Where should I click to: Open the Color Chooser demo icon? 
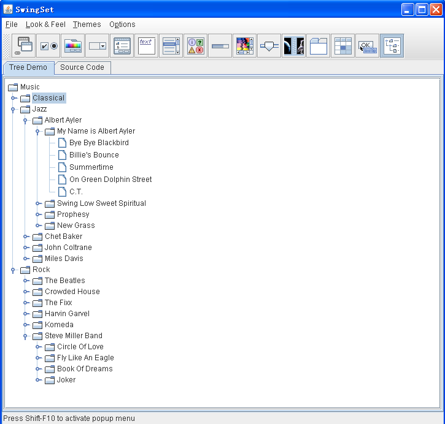(x=73, y=46)
